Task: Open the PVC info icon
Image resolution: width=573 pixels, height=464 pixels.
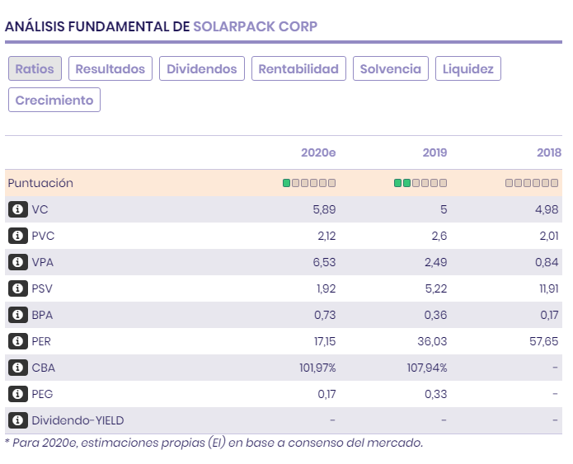Action: [x=17, y=236]
